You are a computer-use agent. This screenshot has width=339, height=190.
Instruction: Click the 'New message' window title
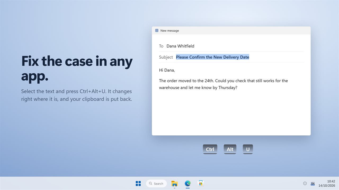coord(169,31)
